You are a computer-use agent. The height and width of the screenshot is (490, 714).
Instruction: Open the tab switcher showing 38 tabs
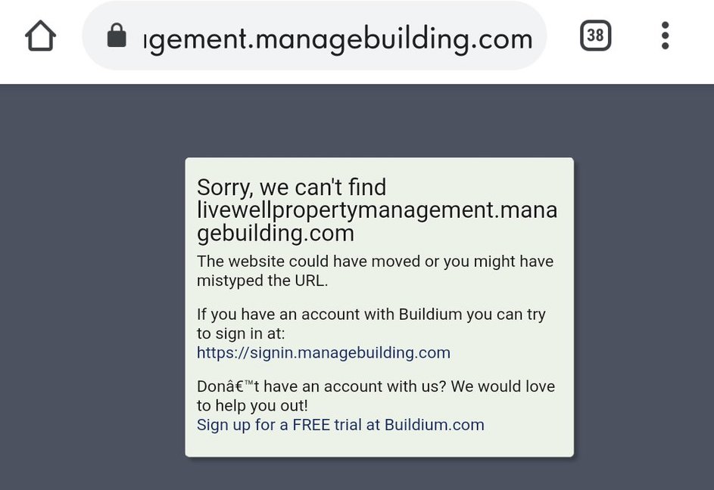tap(595, 36)
